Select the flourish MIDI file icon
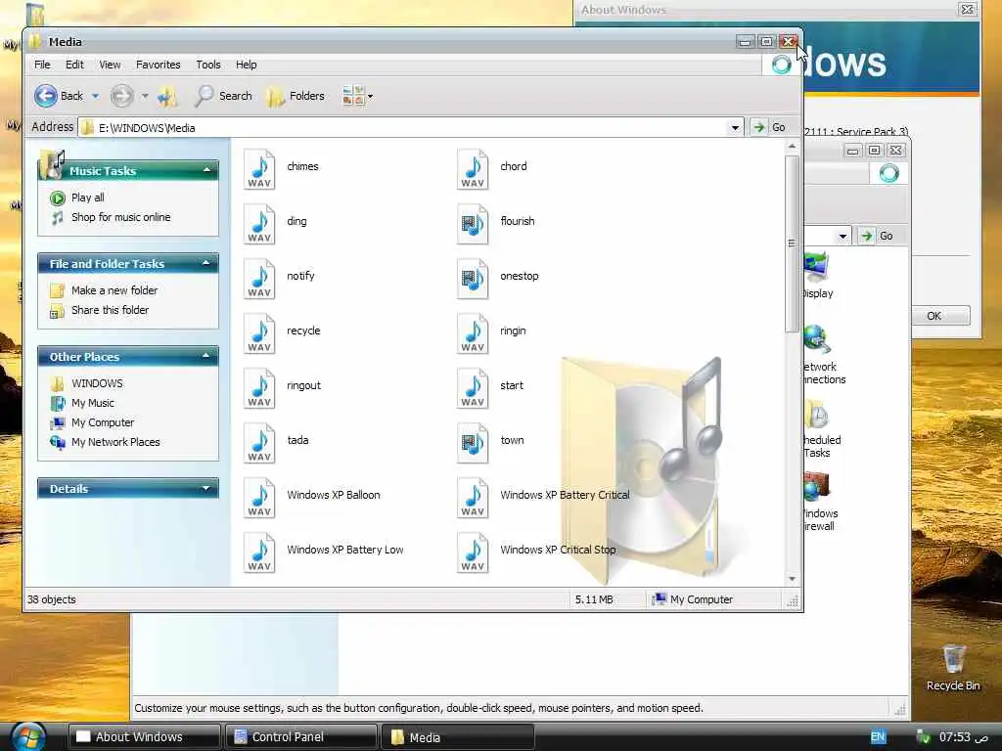The width and height of the screenshot is (1002, 751). 473,224
